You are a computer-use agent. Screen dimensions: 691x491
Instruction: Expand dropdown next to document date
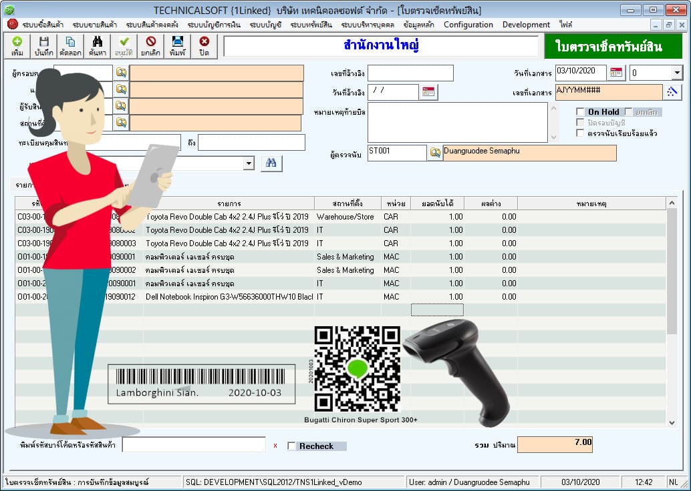coord(677,73)
